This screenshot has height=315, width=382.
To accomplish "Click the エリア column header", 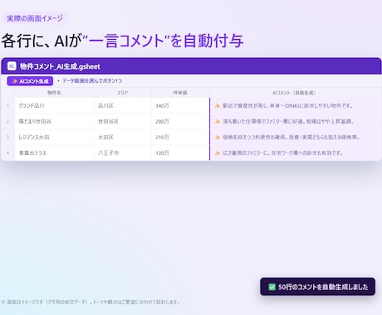I will pyautogui.click(x=122, y=93).
